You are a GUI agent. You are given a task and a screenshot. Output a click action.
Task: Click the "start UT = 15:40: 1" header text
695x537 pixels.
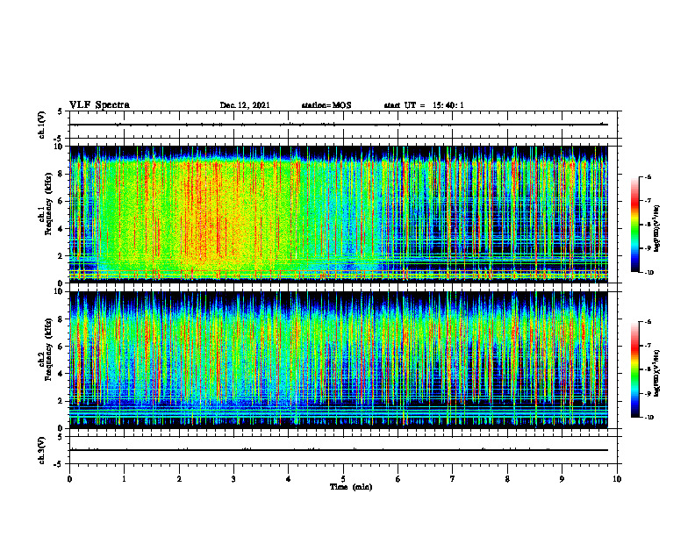pyautogui.click(x=424, y=105)
